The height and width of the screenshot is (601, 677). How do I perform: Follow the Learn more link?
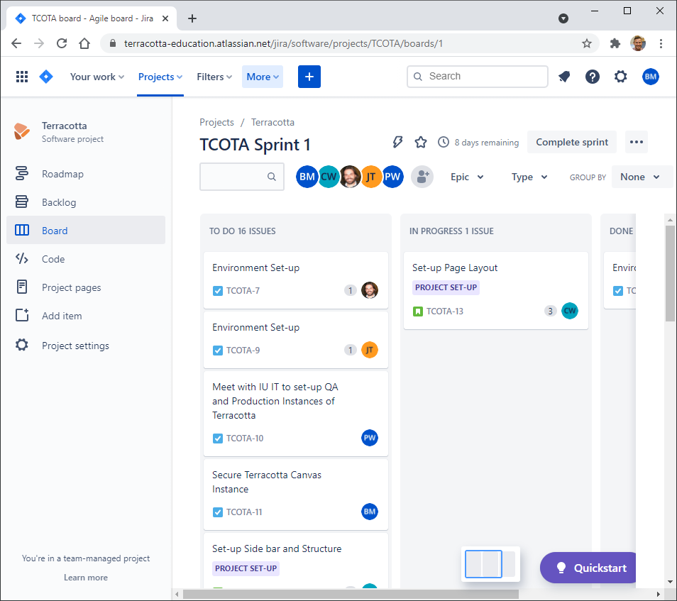pyautogui.click(x=85, y=578)
